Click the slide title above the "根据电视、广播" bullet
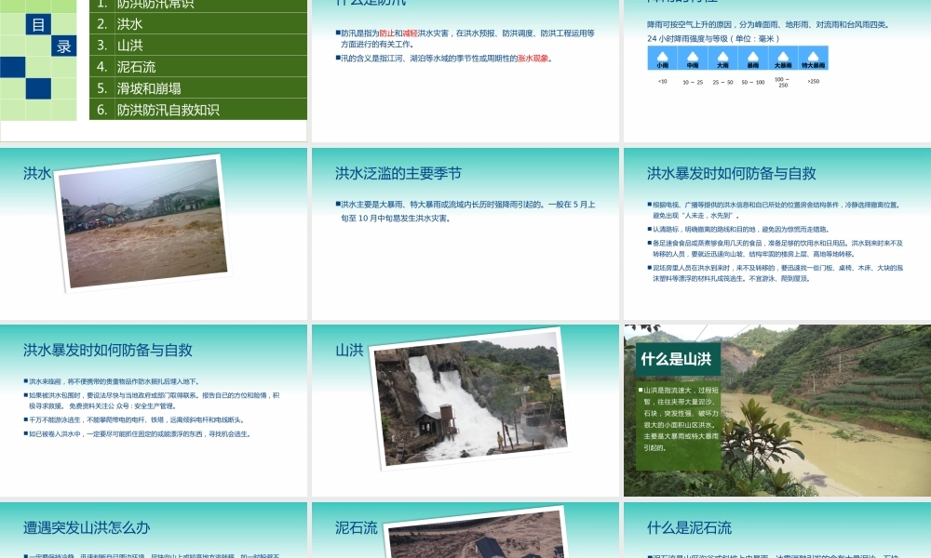 point(732,173)
